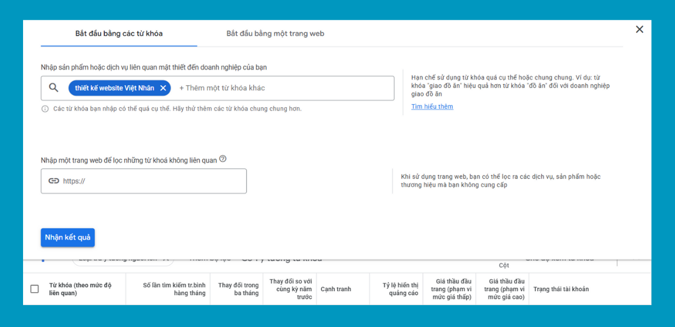The image size is (675, 327).
Task: Sort by "Tỷ lệ hiển thị quảng cáo" column
Action: (x=400, y=289)
